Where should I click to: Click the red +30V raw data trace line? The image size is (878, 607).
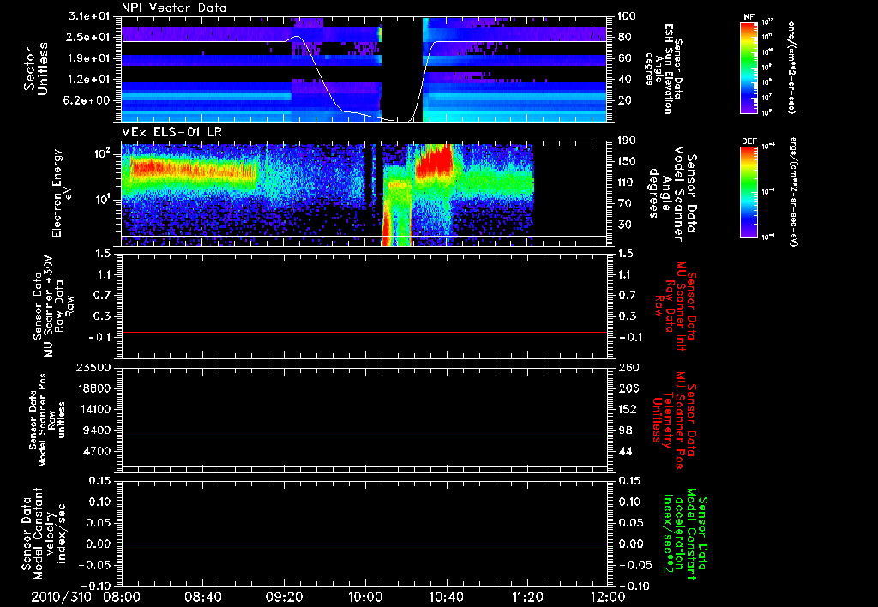(364, 332)
